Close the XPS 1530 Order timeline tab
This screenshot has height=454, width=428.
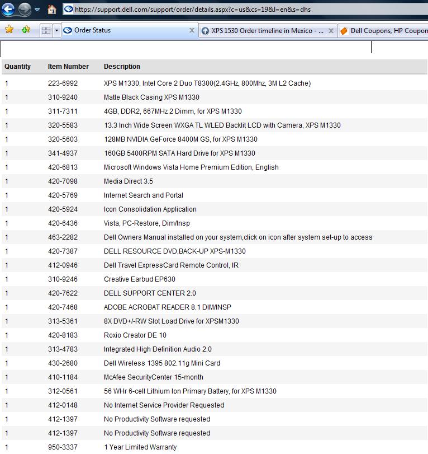coord(331,31)
